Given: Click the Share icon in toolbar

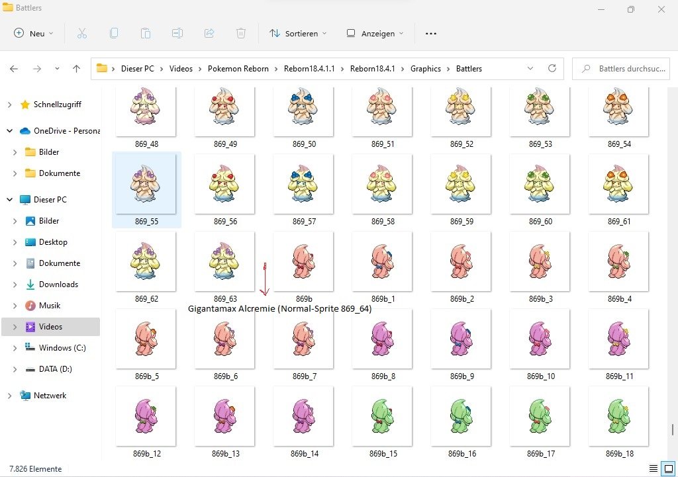Looking at the screenshot, I should (x=209, y=33).
